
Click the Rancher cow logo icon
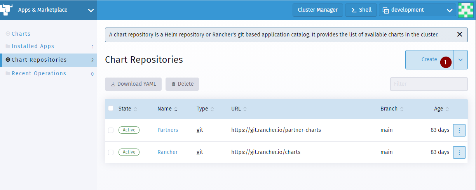(x=6, y=10)
